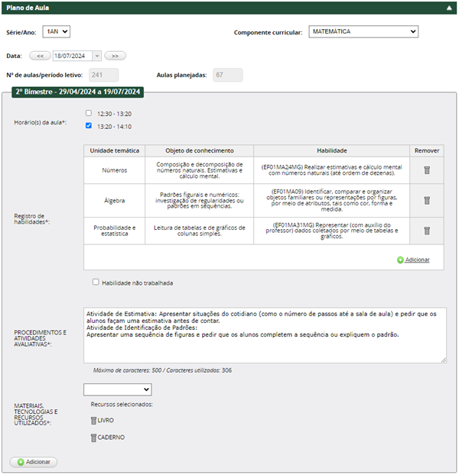This screenshot has width=459, height=475.
Task: Go to the previous date
Action: [40, 56]
